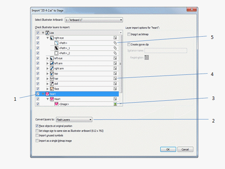Uncheck the face layer import checkbox
Screen dimensions: 225x169
(x=38, y=89)
